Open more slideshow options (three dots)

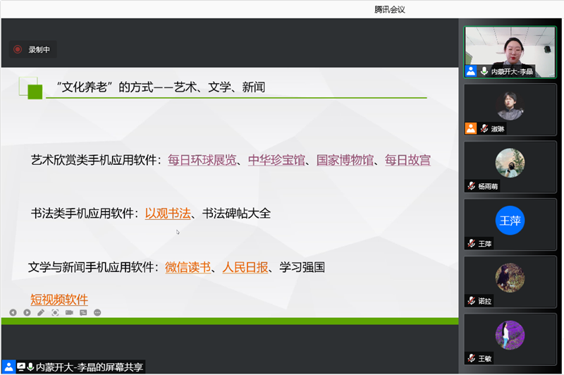click(97, 312)
